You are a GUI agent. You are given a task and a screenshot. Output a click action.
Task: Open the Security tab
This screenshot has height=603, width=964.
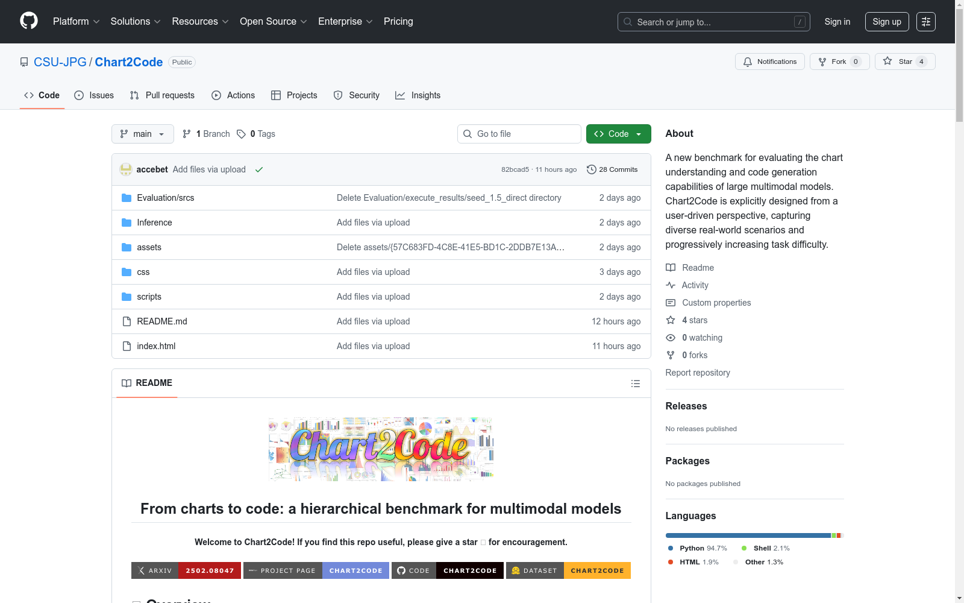click(x=357, y=95)
